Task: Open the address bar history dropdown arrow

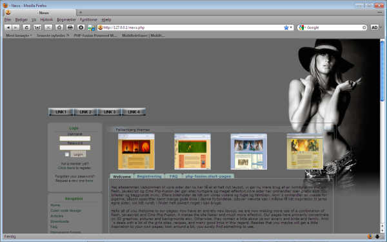Action: coord(292,27)
